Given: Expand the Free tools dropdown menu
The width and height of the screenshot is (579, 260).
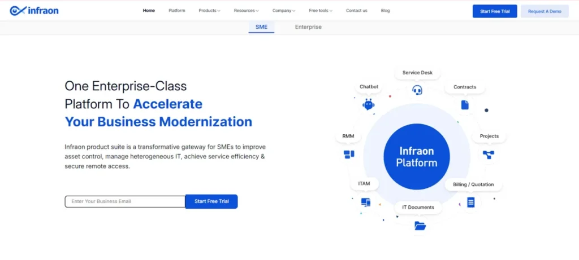Looking at the screenshot, I should (x=321, y=11).
